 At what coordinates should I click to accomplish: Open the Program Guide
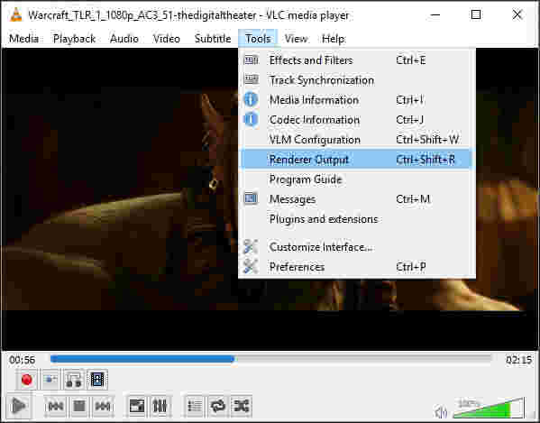pyautogui.click(x=357, y=179)
